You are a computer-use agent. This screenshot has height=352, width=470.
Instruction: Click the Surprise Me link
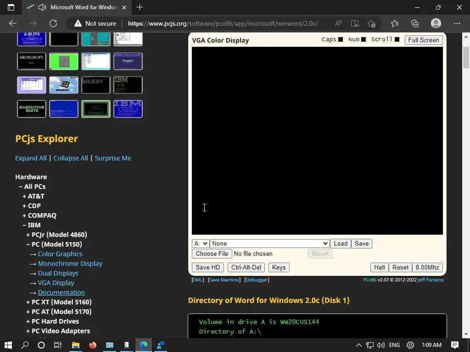[113, 158]
